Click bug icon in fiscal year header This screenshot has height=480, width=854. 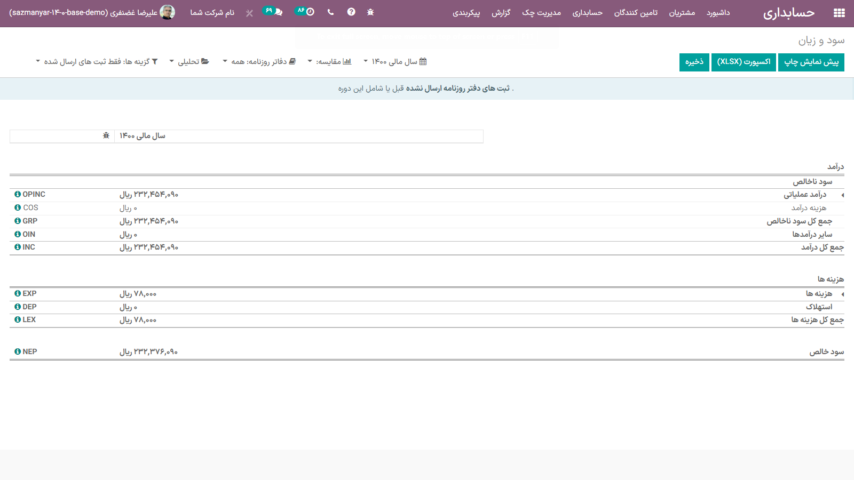[x=106, y=136]
